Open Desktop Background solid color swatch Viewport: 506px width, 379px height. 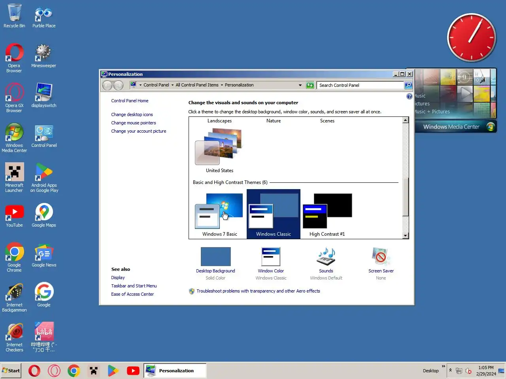click(x=215, y=257)
